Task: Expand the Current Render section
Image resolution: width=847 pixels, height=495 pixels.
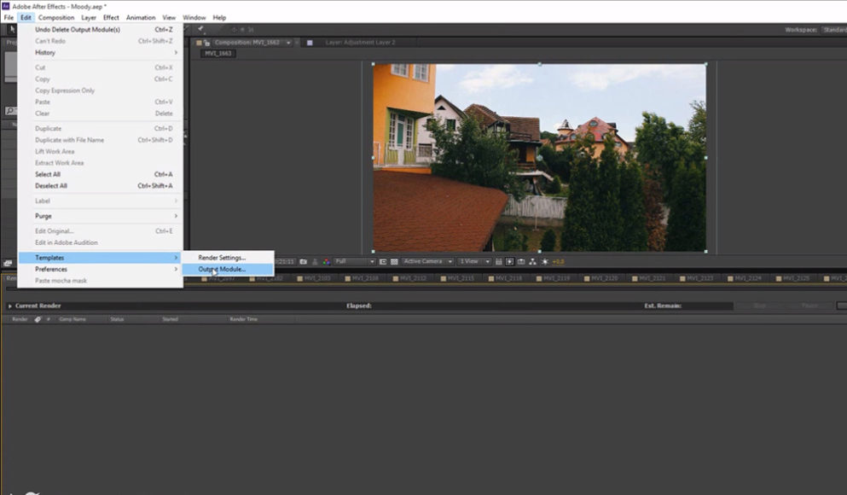Action: pyautogui.click(x=10, y=306)
